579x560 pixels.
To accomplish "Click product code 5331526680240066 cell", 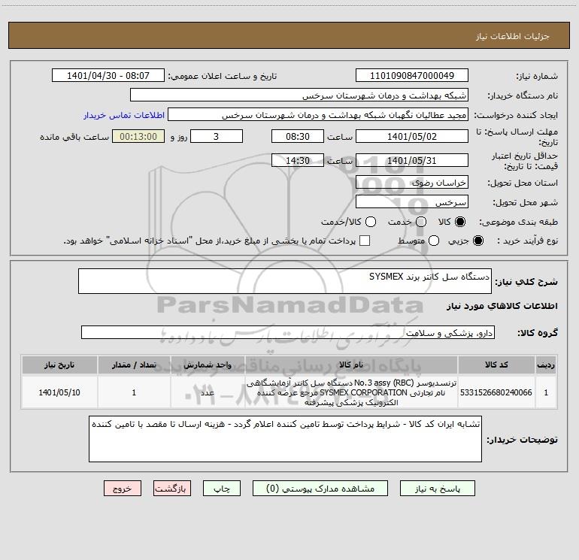I will point(496,392).
